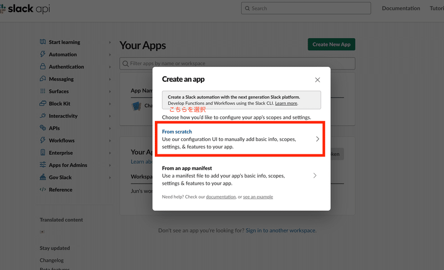Open the see an example link

tap(258, 197)
